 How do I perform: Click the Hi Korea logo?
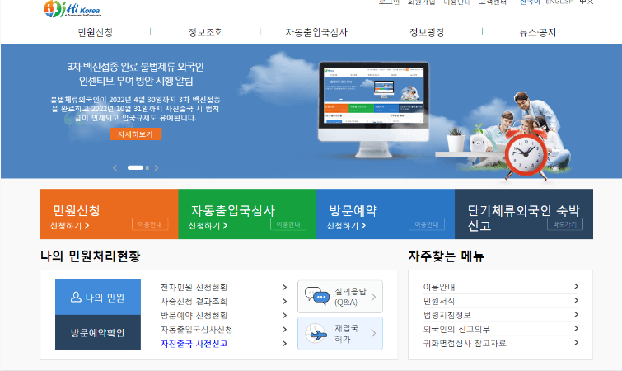pyautogui.click(x=72, y=9)
